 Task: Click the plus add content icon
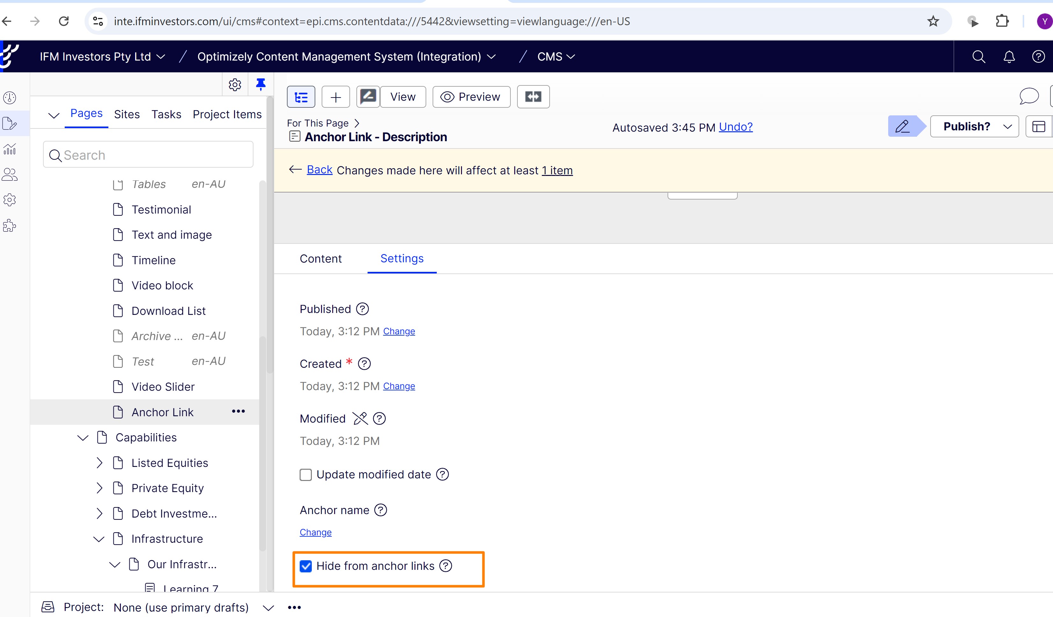(336, 97)
